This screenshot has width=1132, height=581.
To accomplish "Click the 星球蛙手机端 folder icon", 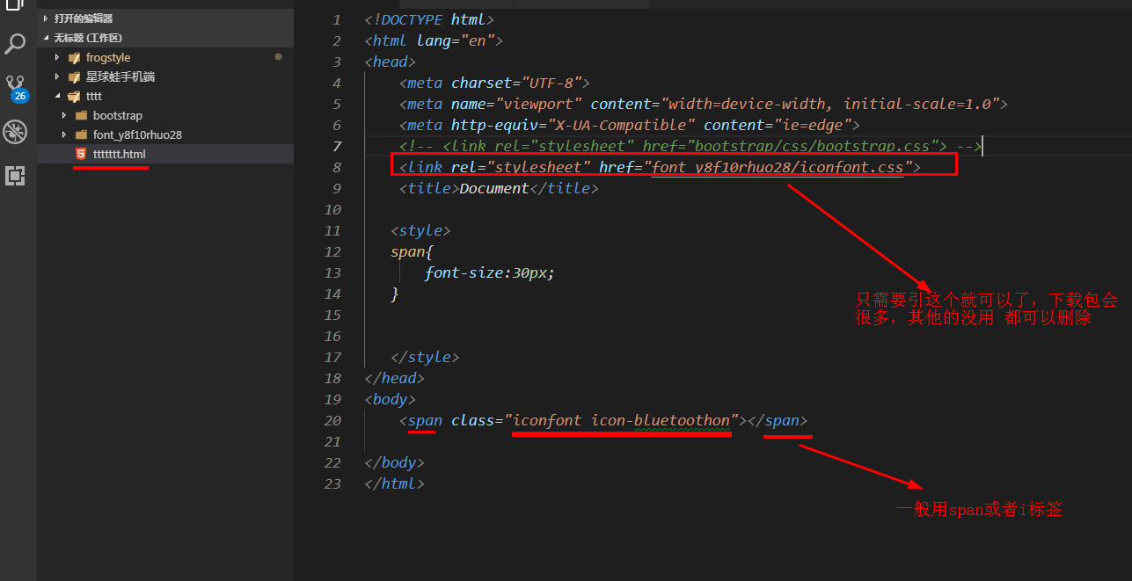I will point(74,77).
